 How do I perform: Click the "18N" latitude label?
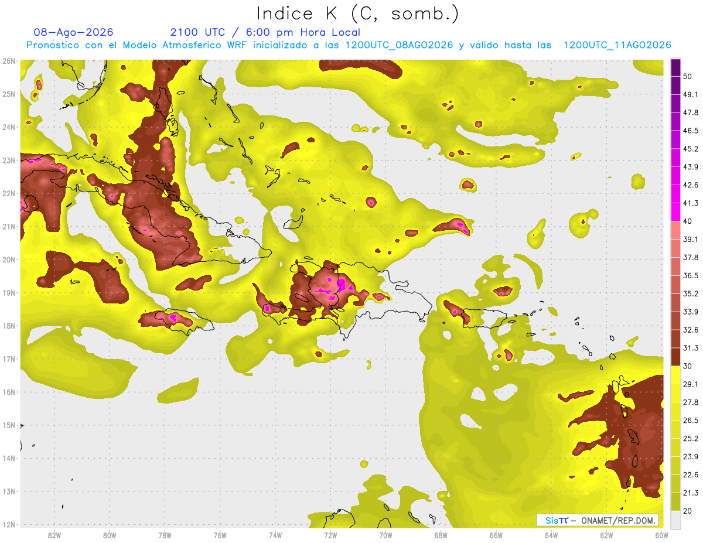coord(8,326)
